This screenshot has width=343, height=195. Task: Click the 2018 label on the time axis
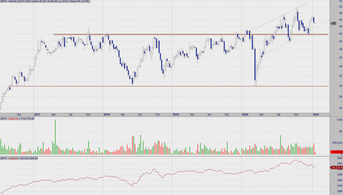(107, 115)
